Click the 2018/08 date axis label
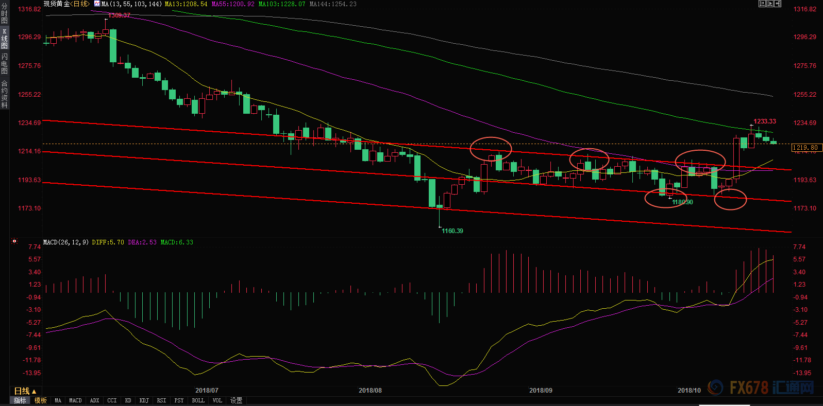This screenshot has width=823, height=406. click(x=371, y=391)
